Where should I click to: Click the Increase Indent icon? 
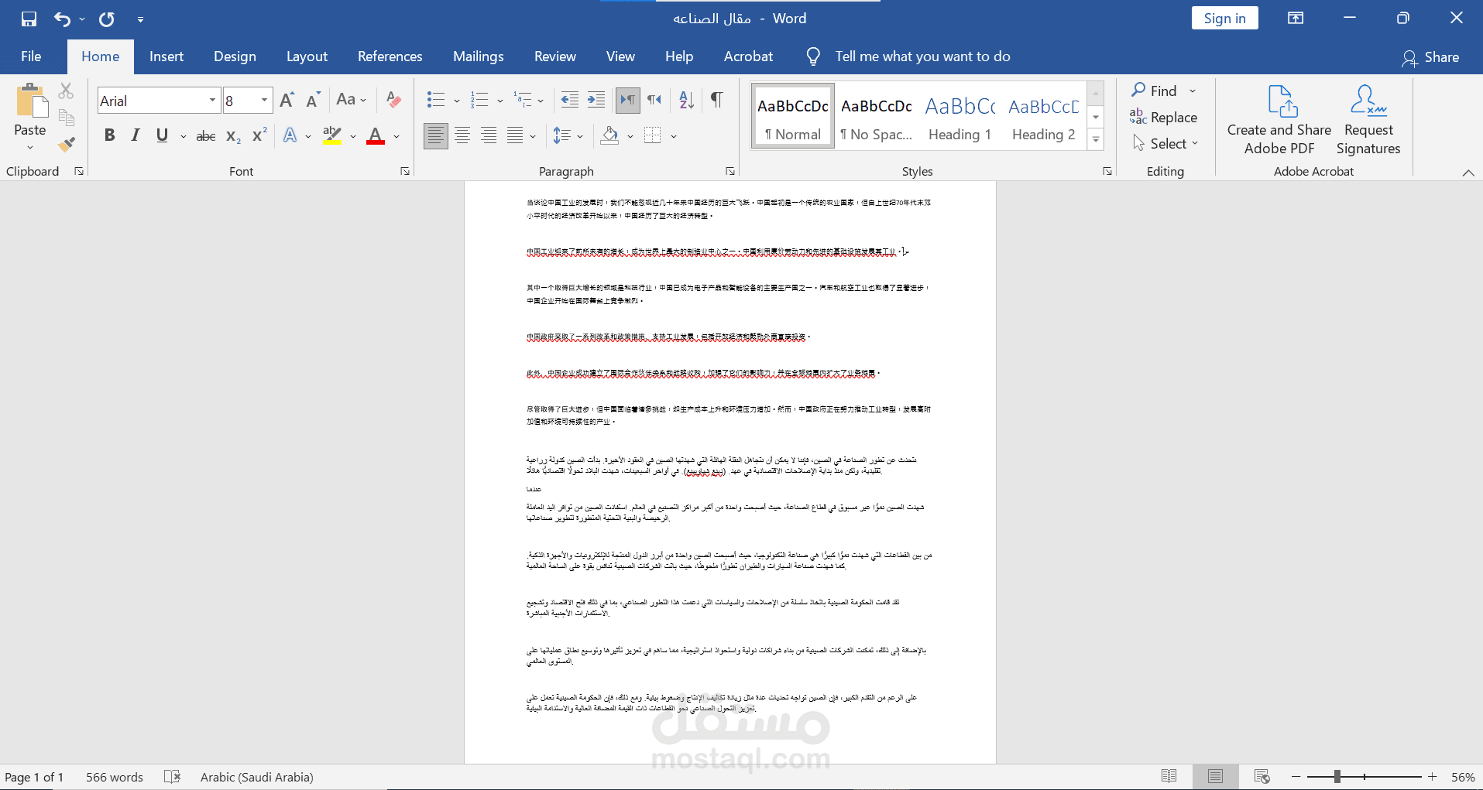pyautogui.click(x=596, y=100)
